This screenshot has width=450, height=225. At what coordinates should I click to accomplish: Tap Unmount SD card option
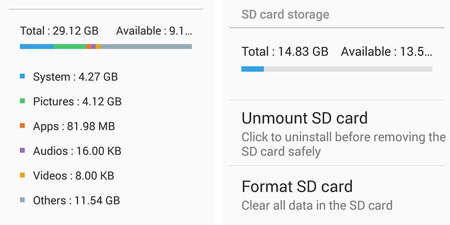coord(339,133)
